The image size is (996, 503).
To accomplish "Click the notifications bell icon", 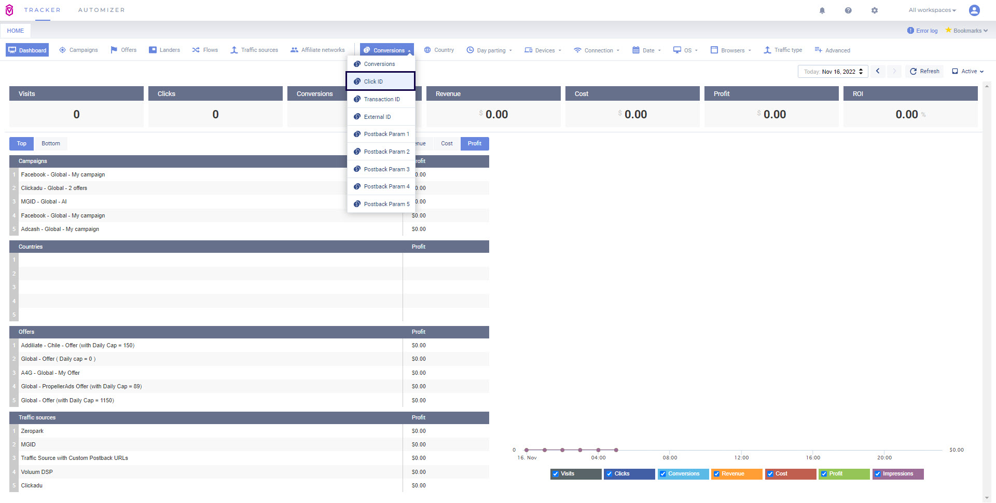I will (x=822, y=10).
